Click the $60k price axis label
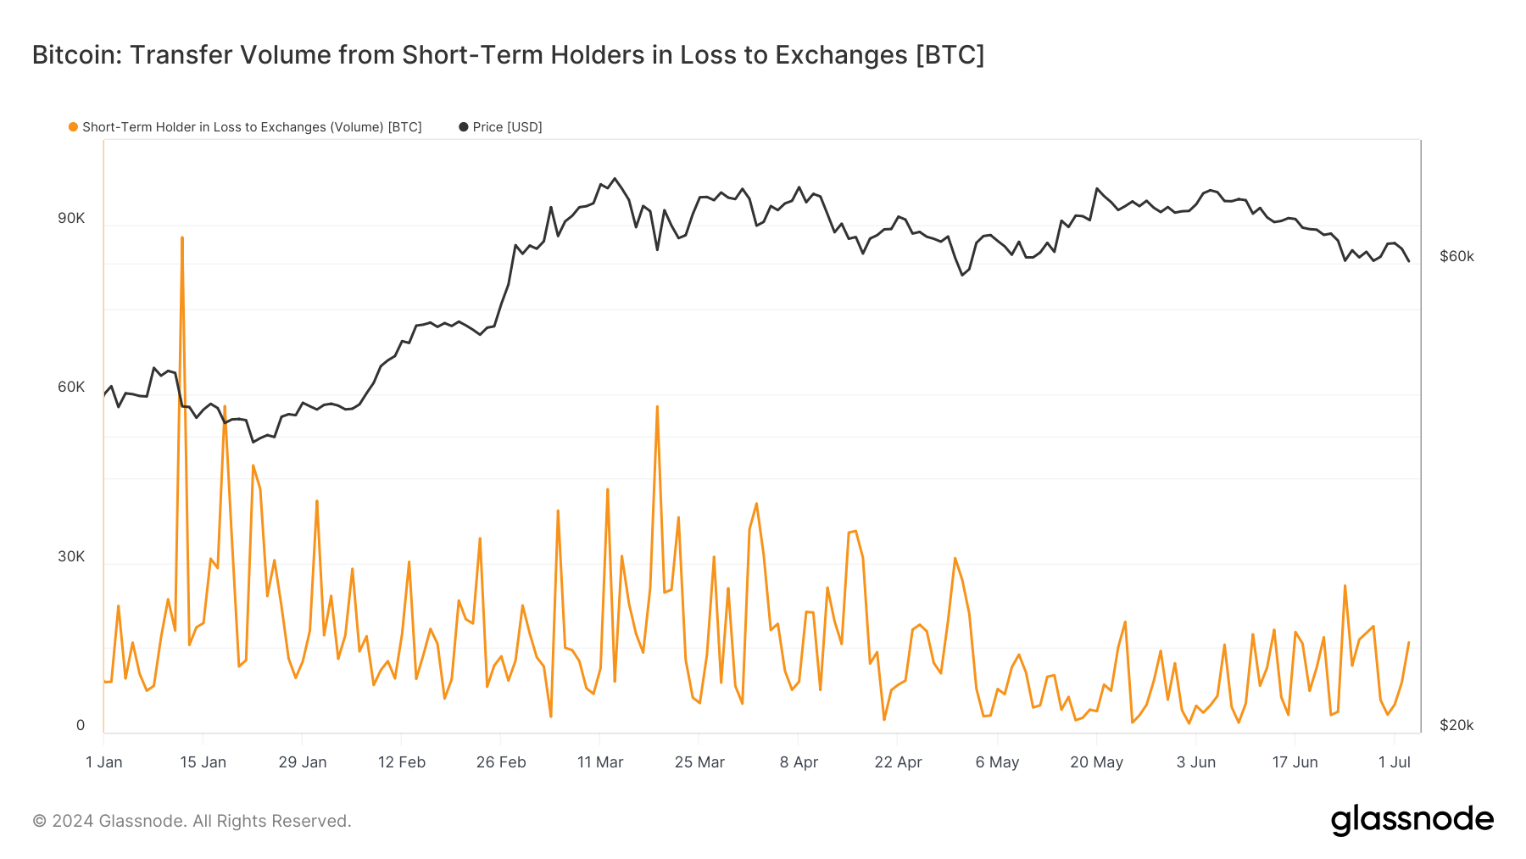The image size is (1526, 859). [1456, 257]
